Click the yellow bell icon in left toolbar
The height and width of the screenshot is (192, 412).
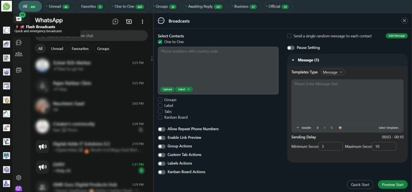pyautogui.click(x=6, y=100)
